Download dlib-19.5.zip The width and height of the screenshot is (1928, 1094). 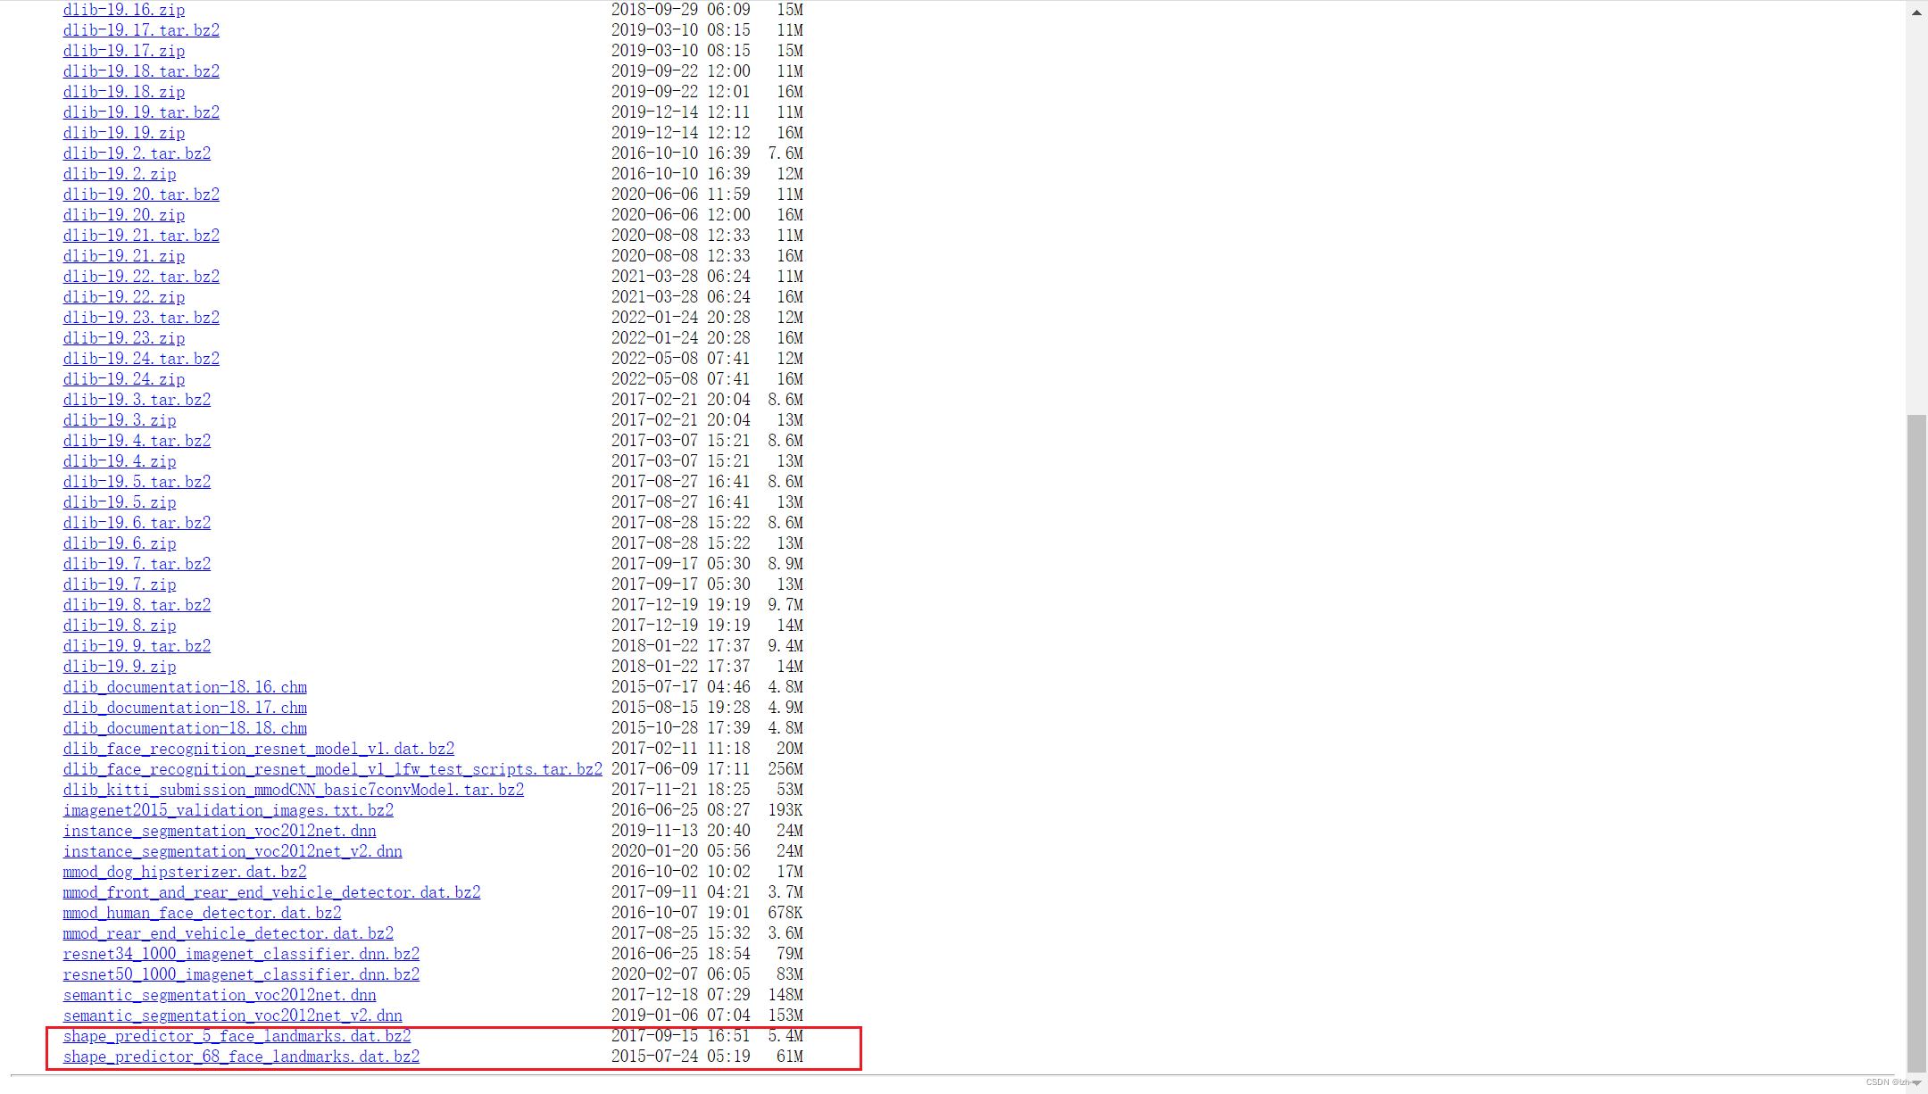pos(120,502)
